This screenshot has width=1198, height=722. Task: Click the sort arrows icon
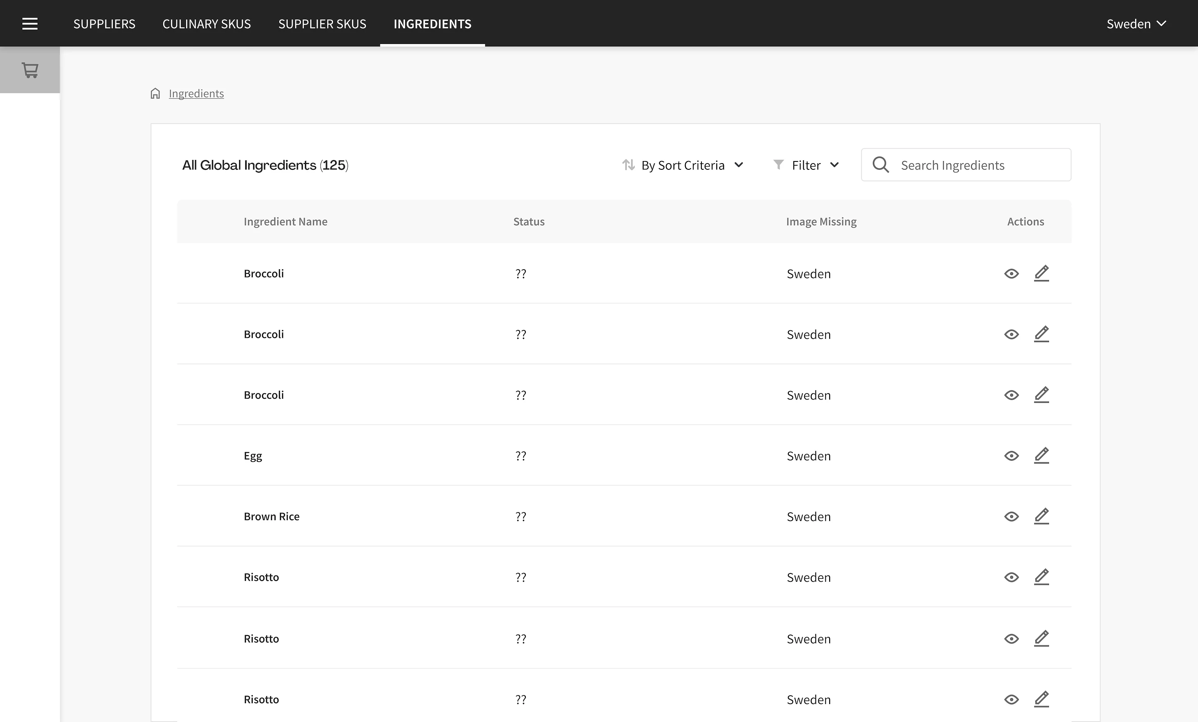click(628, 165)
